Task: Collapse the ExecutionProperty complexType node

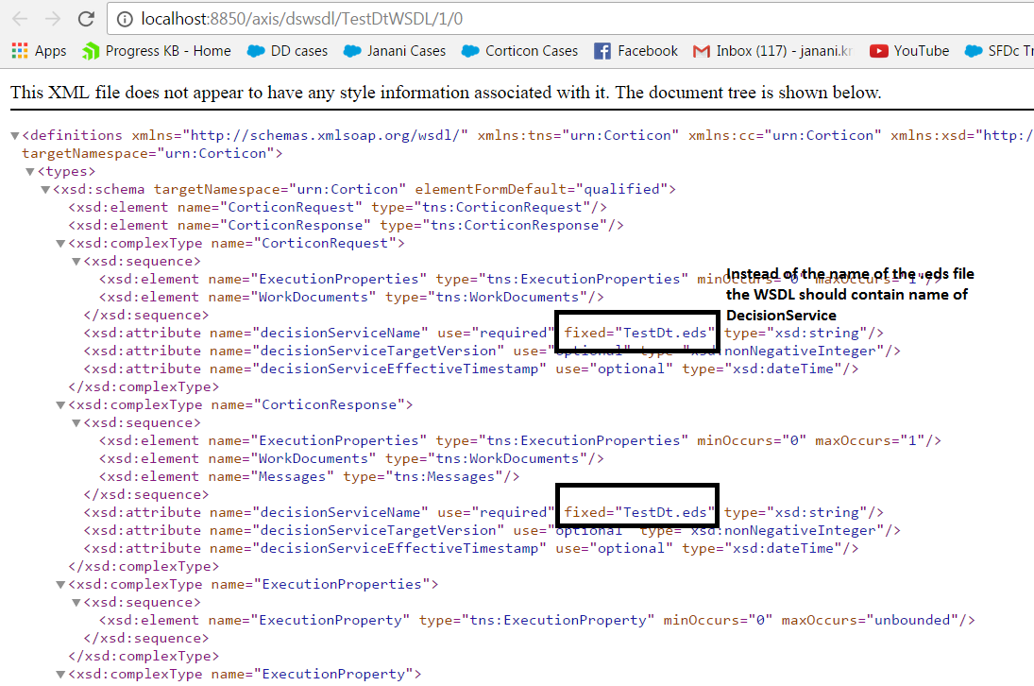Action: (60, 674)
